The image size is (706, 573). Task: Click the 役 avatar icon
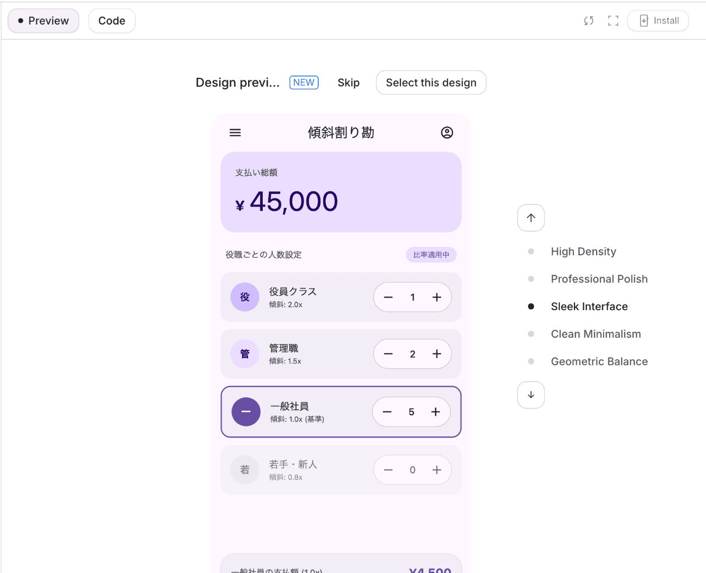click(x=245, y=297)
